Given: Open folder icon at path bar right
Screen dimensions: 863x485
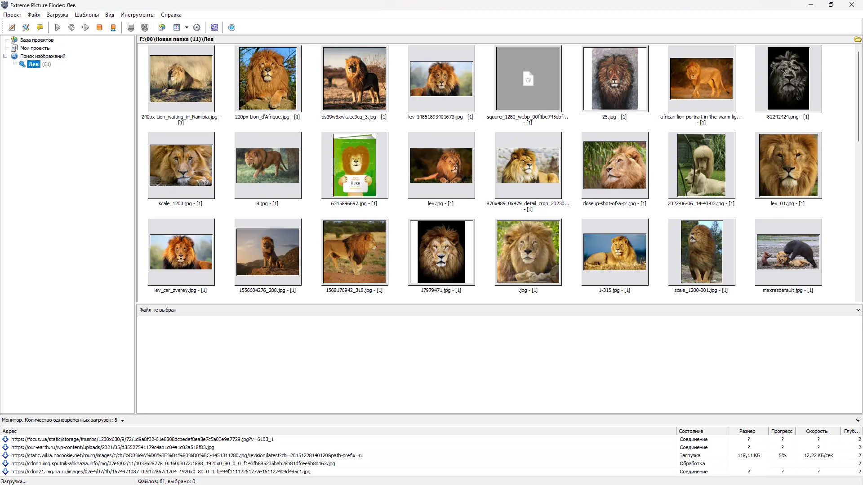Looking at the screenshot, I should (858, 40).
